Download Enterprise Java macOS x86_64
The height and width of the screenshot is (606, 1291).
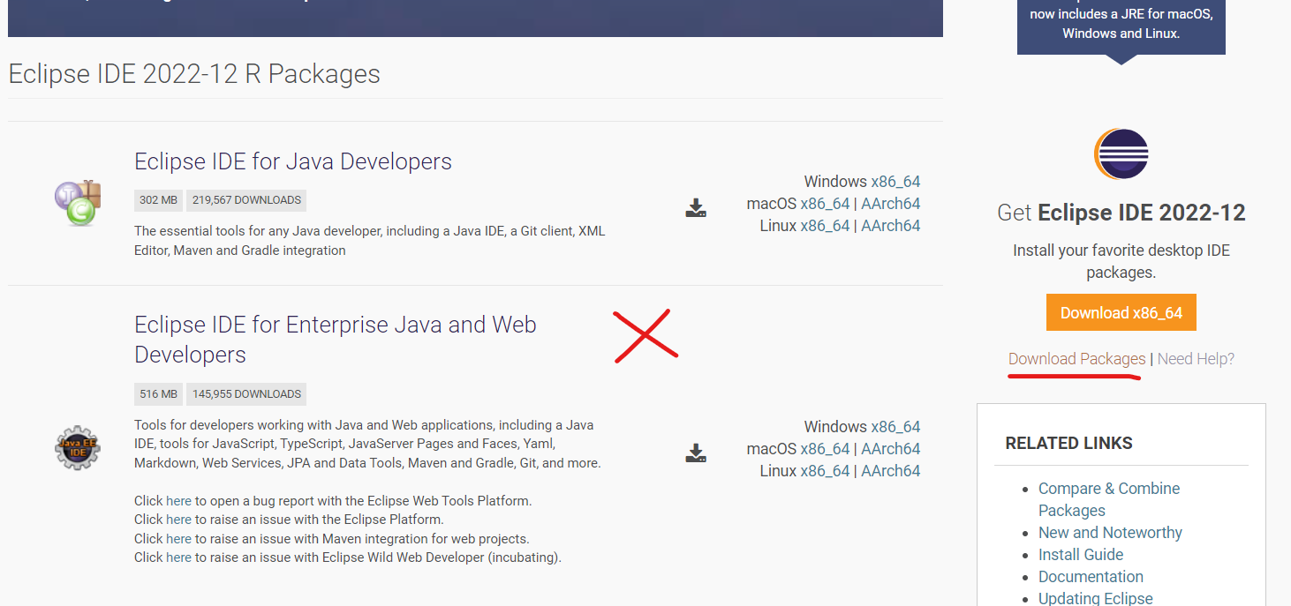tap(825, 449)
